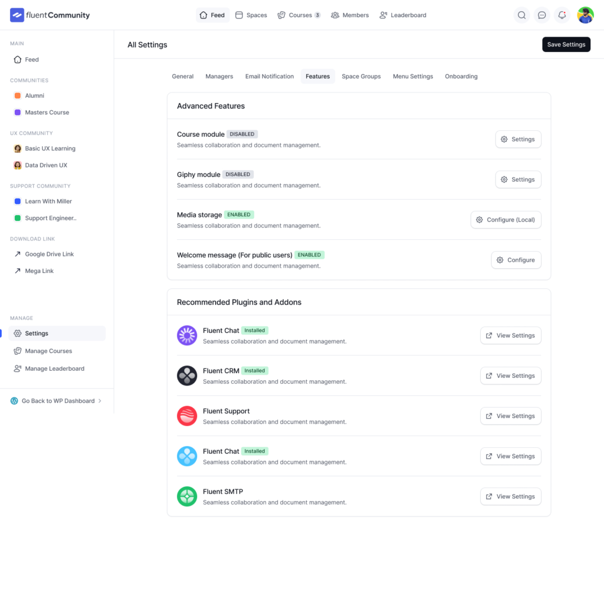Click the Recommended Plugins and Addons heading
The image size is (604, 600).
pos(239,302)
